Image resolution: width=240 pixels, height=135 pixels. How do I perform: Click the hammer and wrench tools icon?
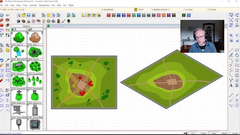[x=7, y=45]
